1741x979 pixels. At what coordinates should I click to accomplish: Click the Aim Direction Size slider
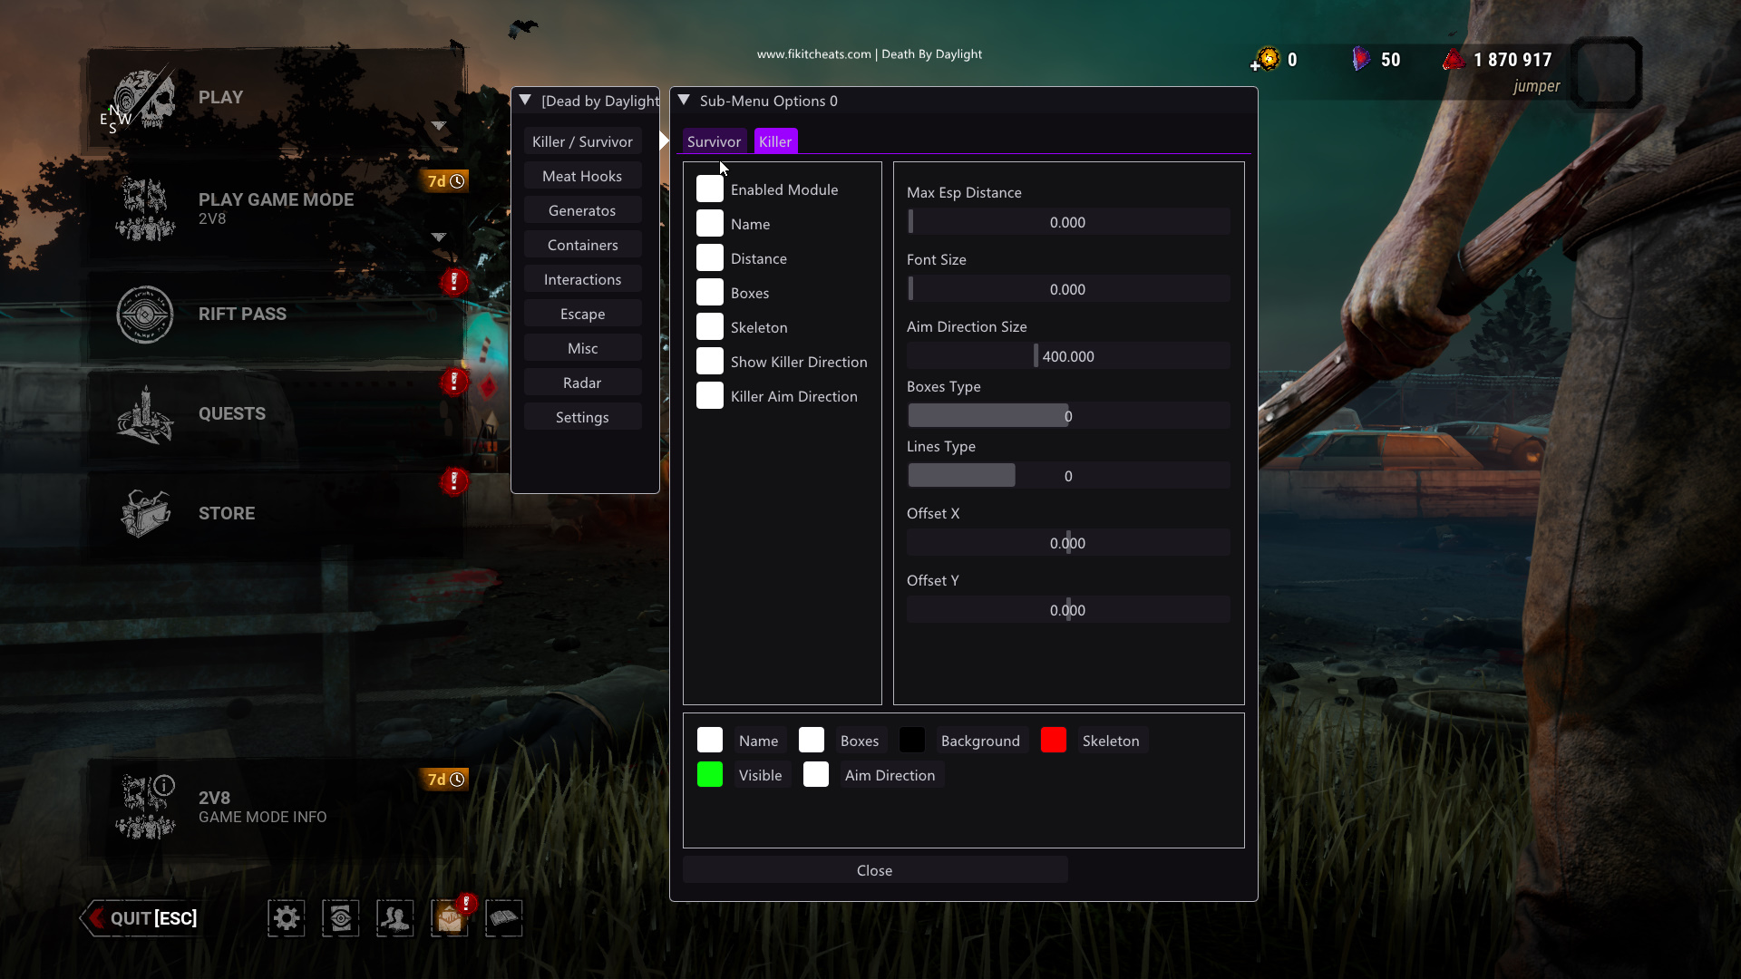(1068, 356)
